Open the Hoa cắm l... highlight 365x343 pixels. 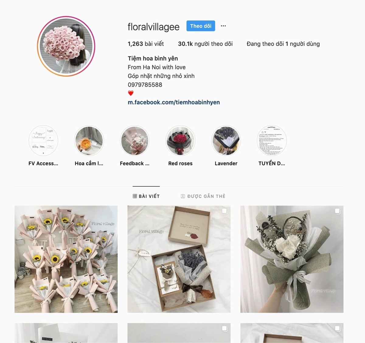pos(89,141)
